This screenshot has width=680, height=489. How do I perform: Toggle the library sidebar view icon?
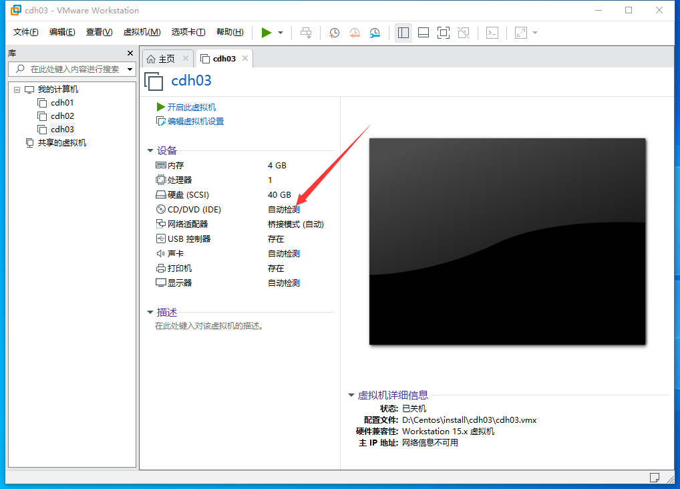[403, 33]
